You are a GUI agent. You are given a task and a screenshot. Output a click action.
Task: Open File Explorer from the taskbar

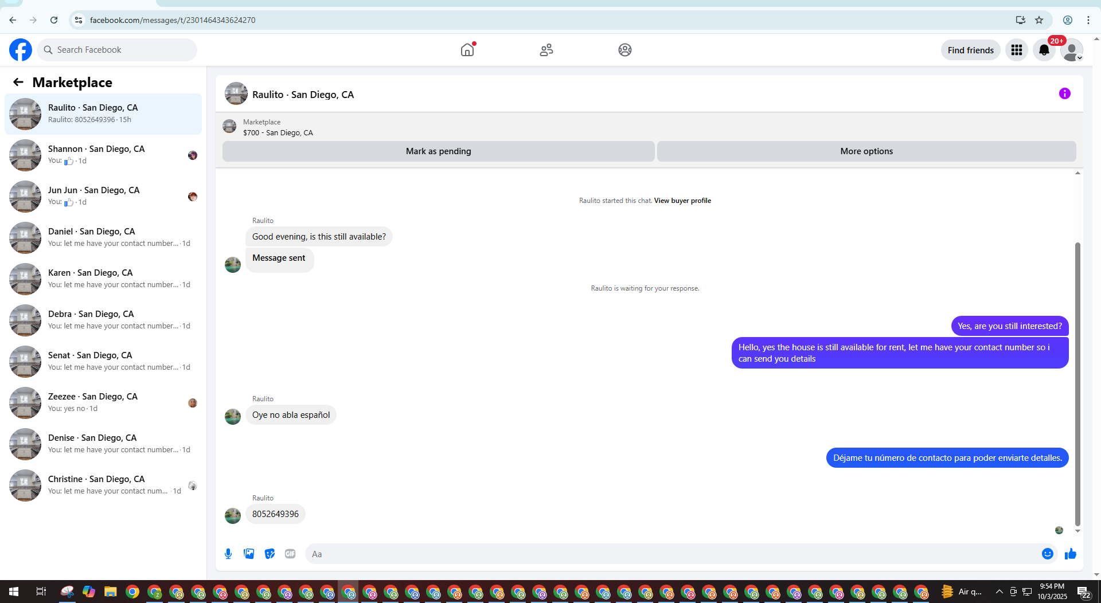point(110,592)
